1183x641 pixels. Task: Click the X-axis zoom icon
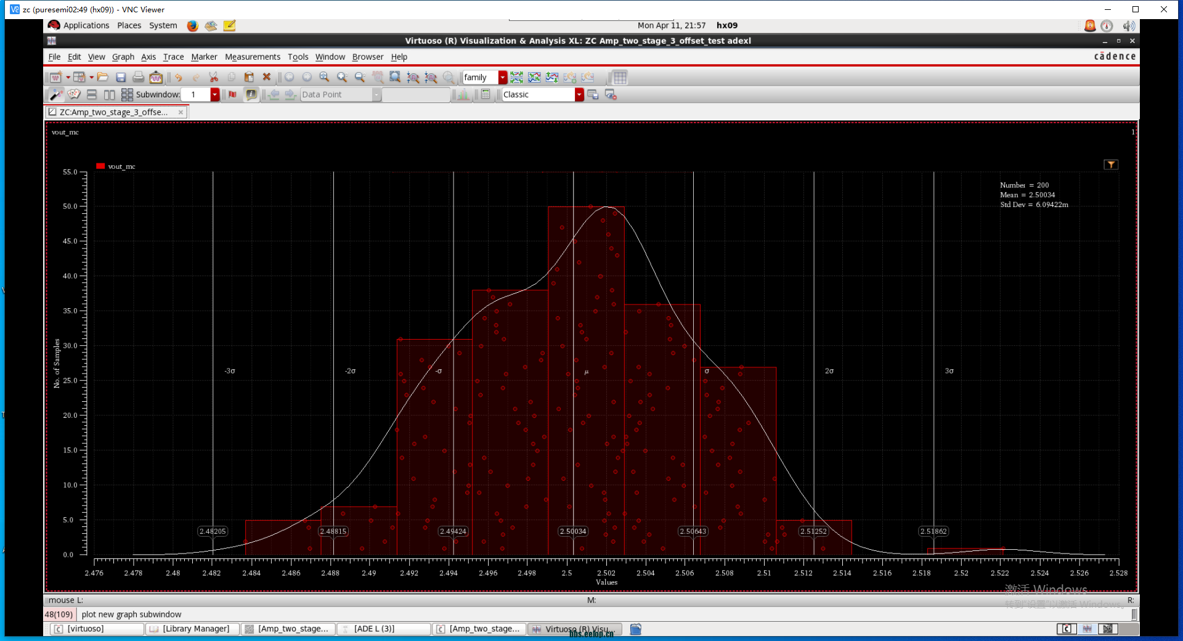[413, 77]
